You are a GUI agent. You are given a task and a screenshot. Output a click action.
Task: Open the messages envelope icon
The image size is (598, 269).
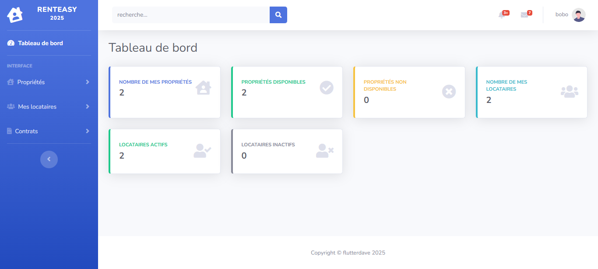coord(524,15)
